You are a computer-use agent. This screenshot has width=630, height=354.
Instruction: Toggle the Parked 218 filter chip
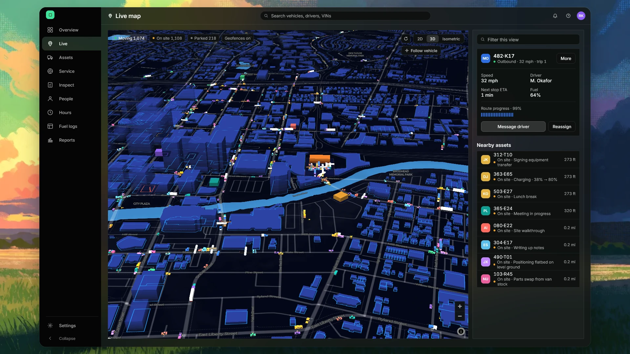coord(203,38)
